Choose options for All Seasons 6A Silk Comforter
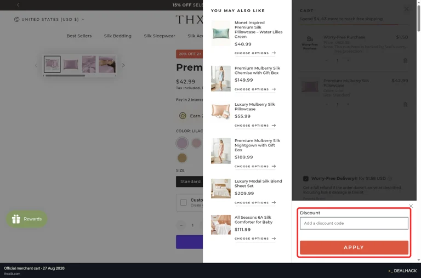The height and width of the screenshot is (278, 421). (255, 239)
